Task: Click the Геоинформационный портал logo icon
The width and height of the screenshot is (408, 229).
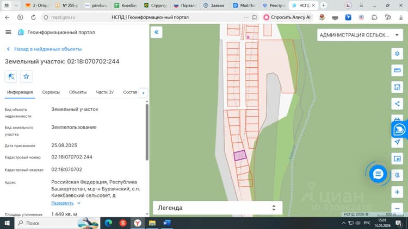Action: pyautogui.click(x=21, y=32)
